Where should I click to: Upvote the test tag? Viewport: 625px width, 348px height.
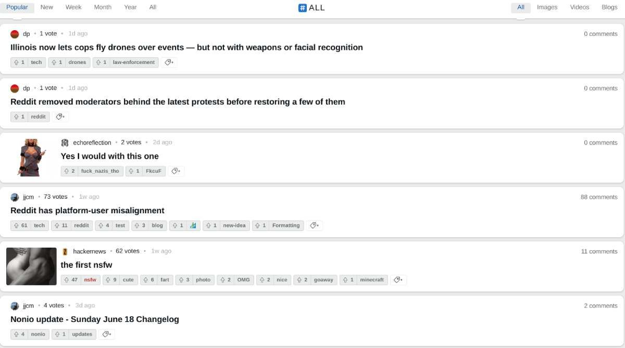104,225
